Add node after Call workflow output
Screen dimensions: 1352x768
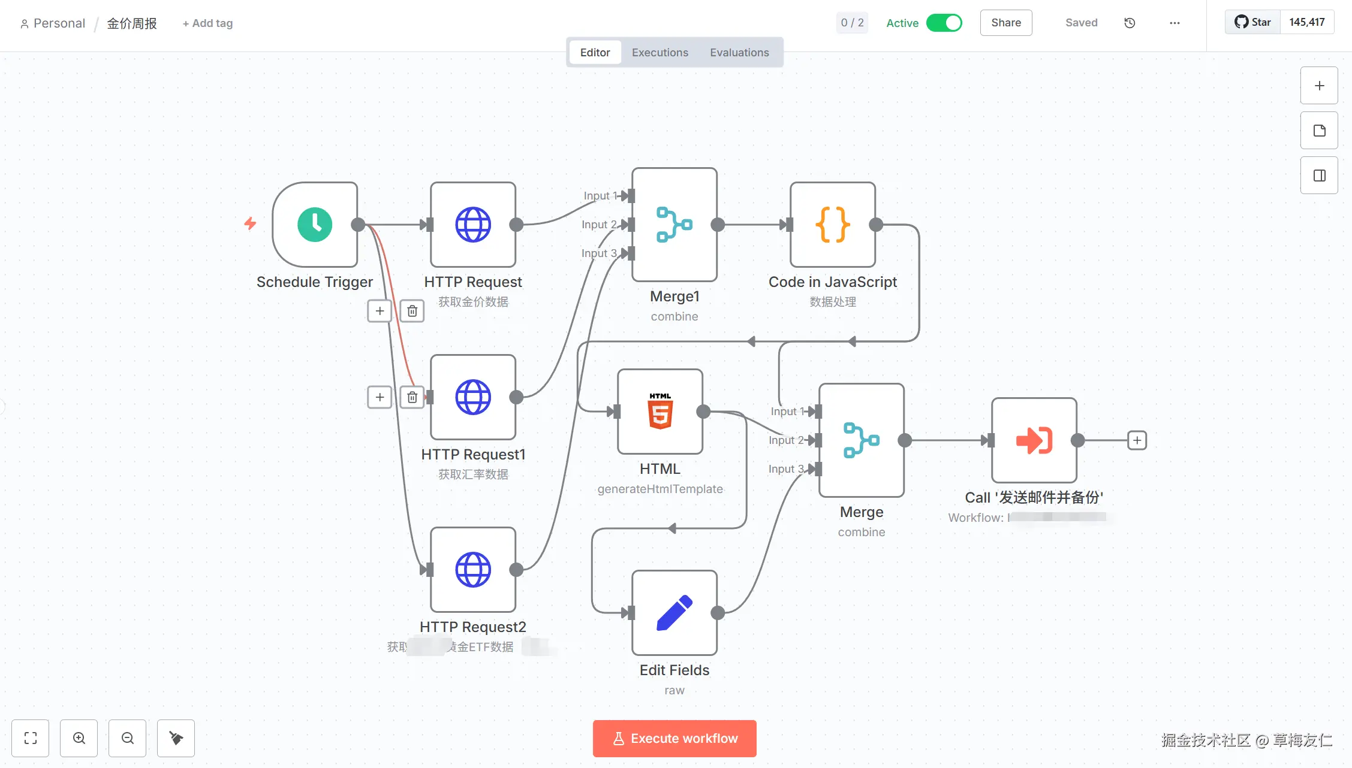point(1137,440)
